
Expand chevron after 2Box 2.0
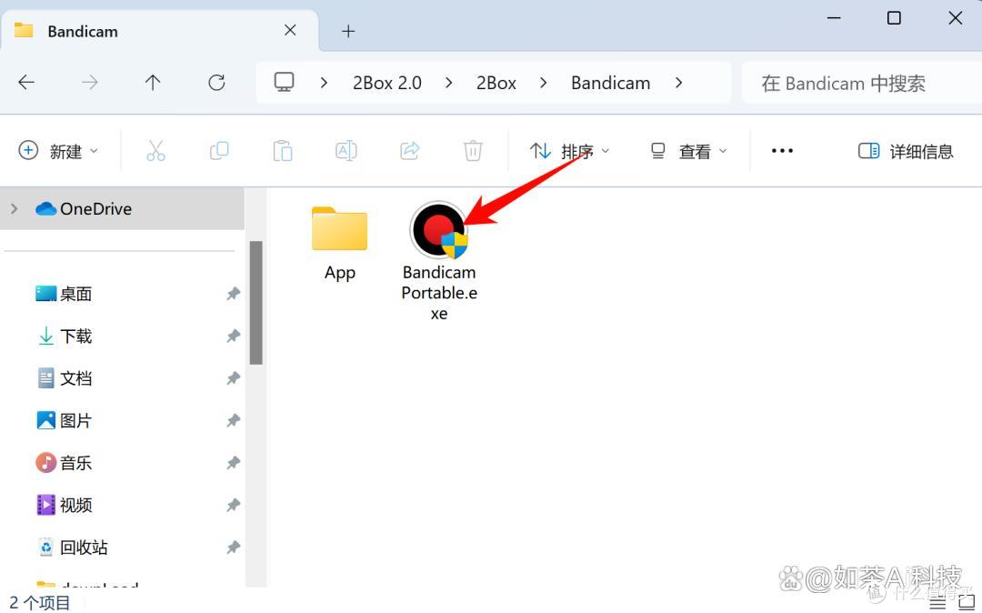tap(448, 83)
